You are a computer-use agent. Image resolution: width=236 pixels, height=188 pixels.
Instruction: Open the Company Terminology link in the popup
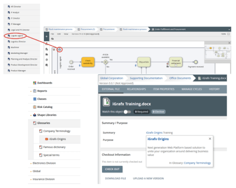(x=197, y=163)
